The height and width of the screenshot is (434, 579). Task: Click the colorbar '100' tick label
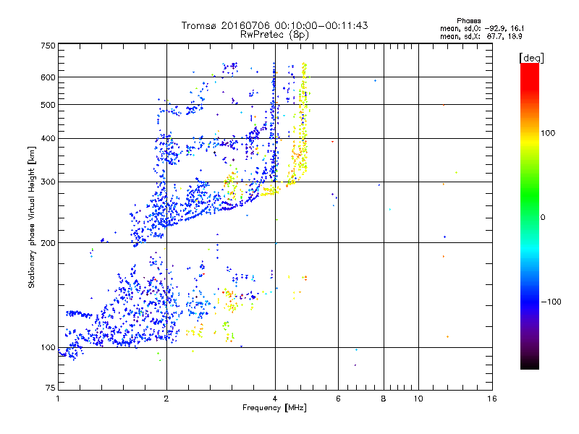[x=548, y=133]
